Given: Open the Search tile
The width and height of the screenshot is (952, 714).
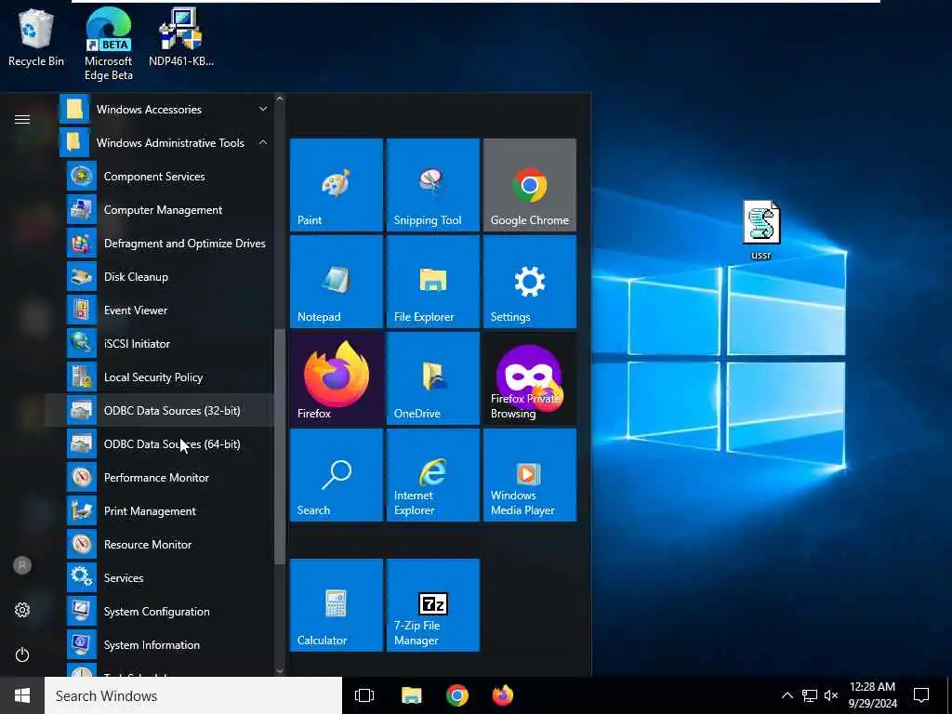Looking at the screenshot, I should point(337,475).
